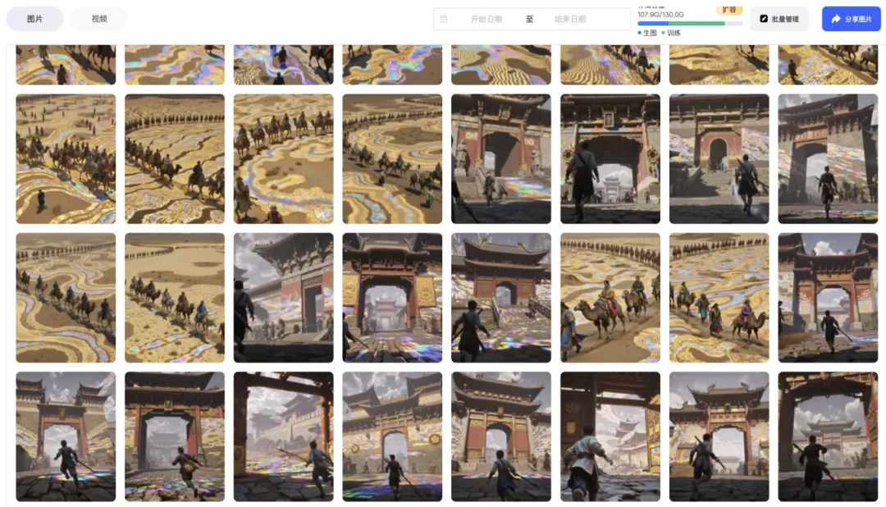Click the 扩容 storage expansion button
This screenshot has height=507, width=886.
pos(728,10)
